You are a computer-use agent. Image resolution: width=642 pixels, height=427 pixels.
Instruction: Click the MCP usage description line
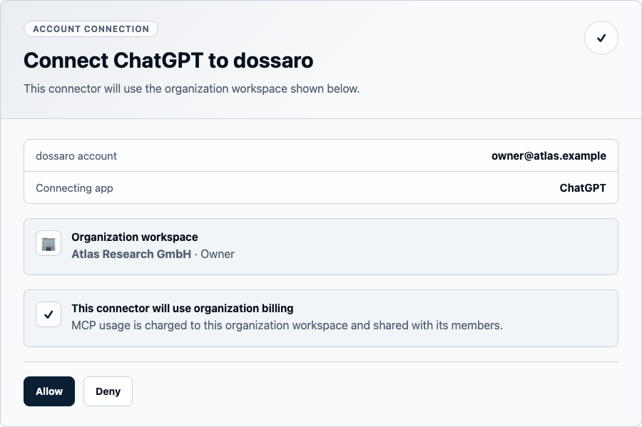point(287,326)
